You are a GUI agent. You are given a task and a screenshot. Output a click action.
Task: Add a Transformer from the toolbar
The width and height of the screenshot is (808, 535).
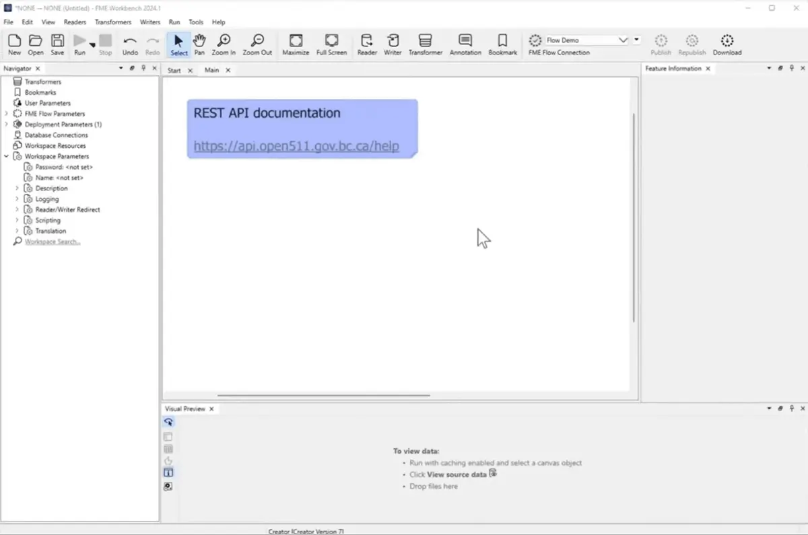(426, 44)
